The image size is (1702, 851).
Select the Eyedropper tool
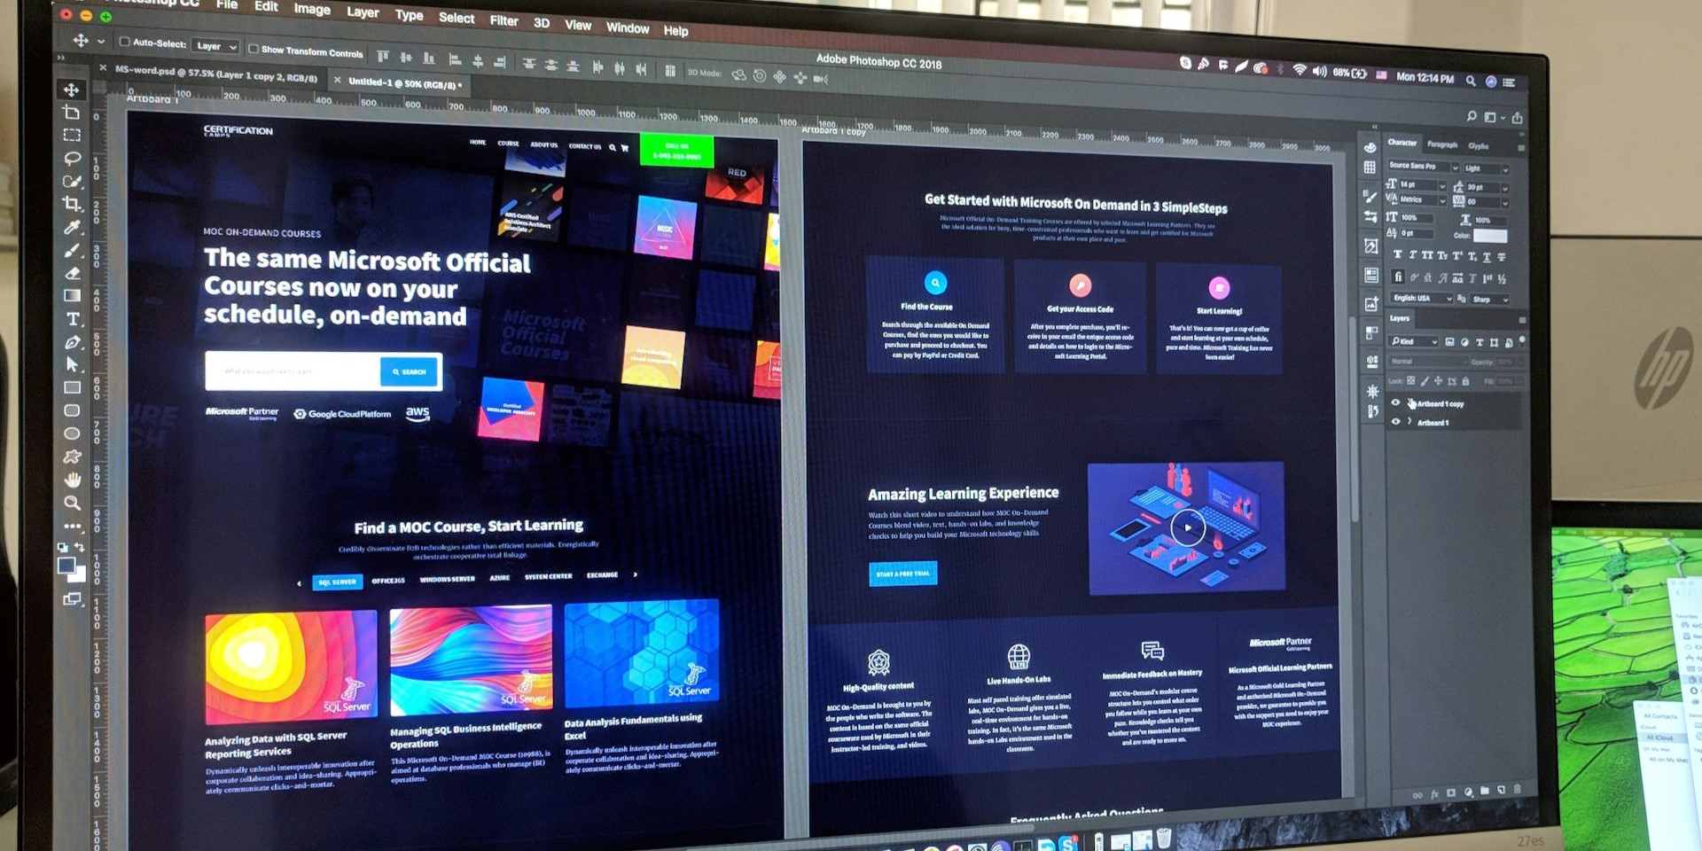coord(72,228)
